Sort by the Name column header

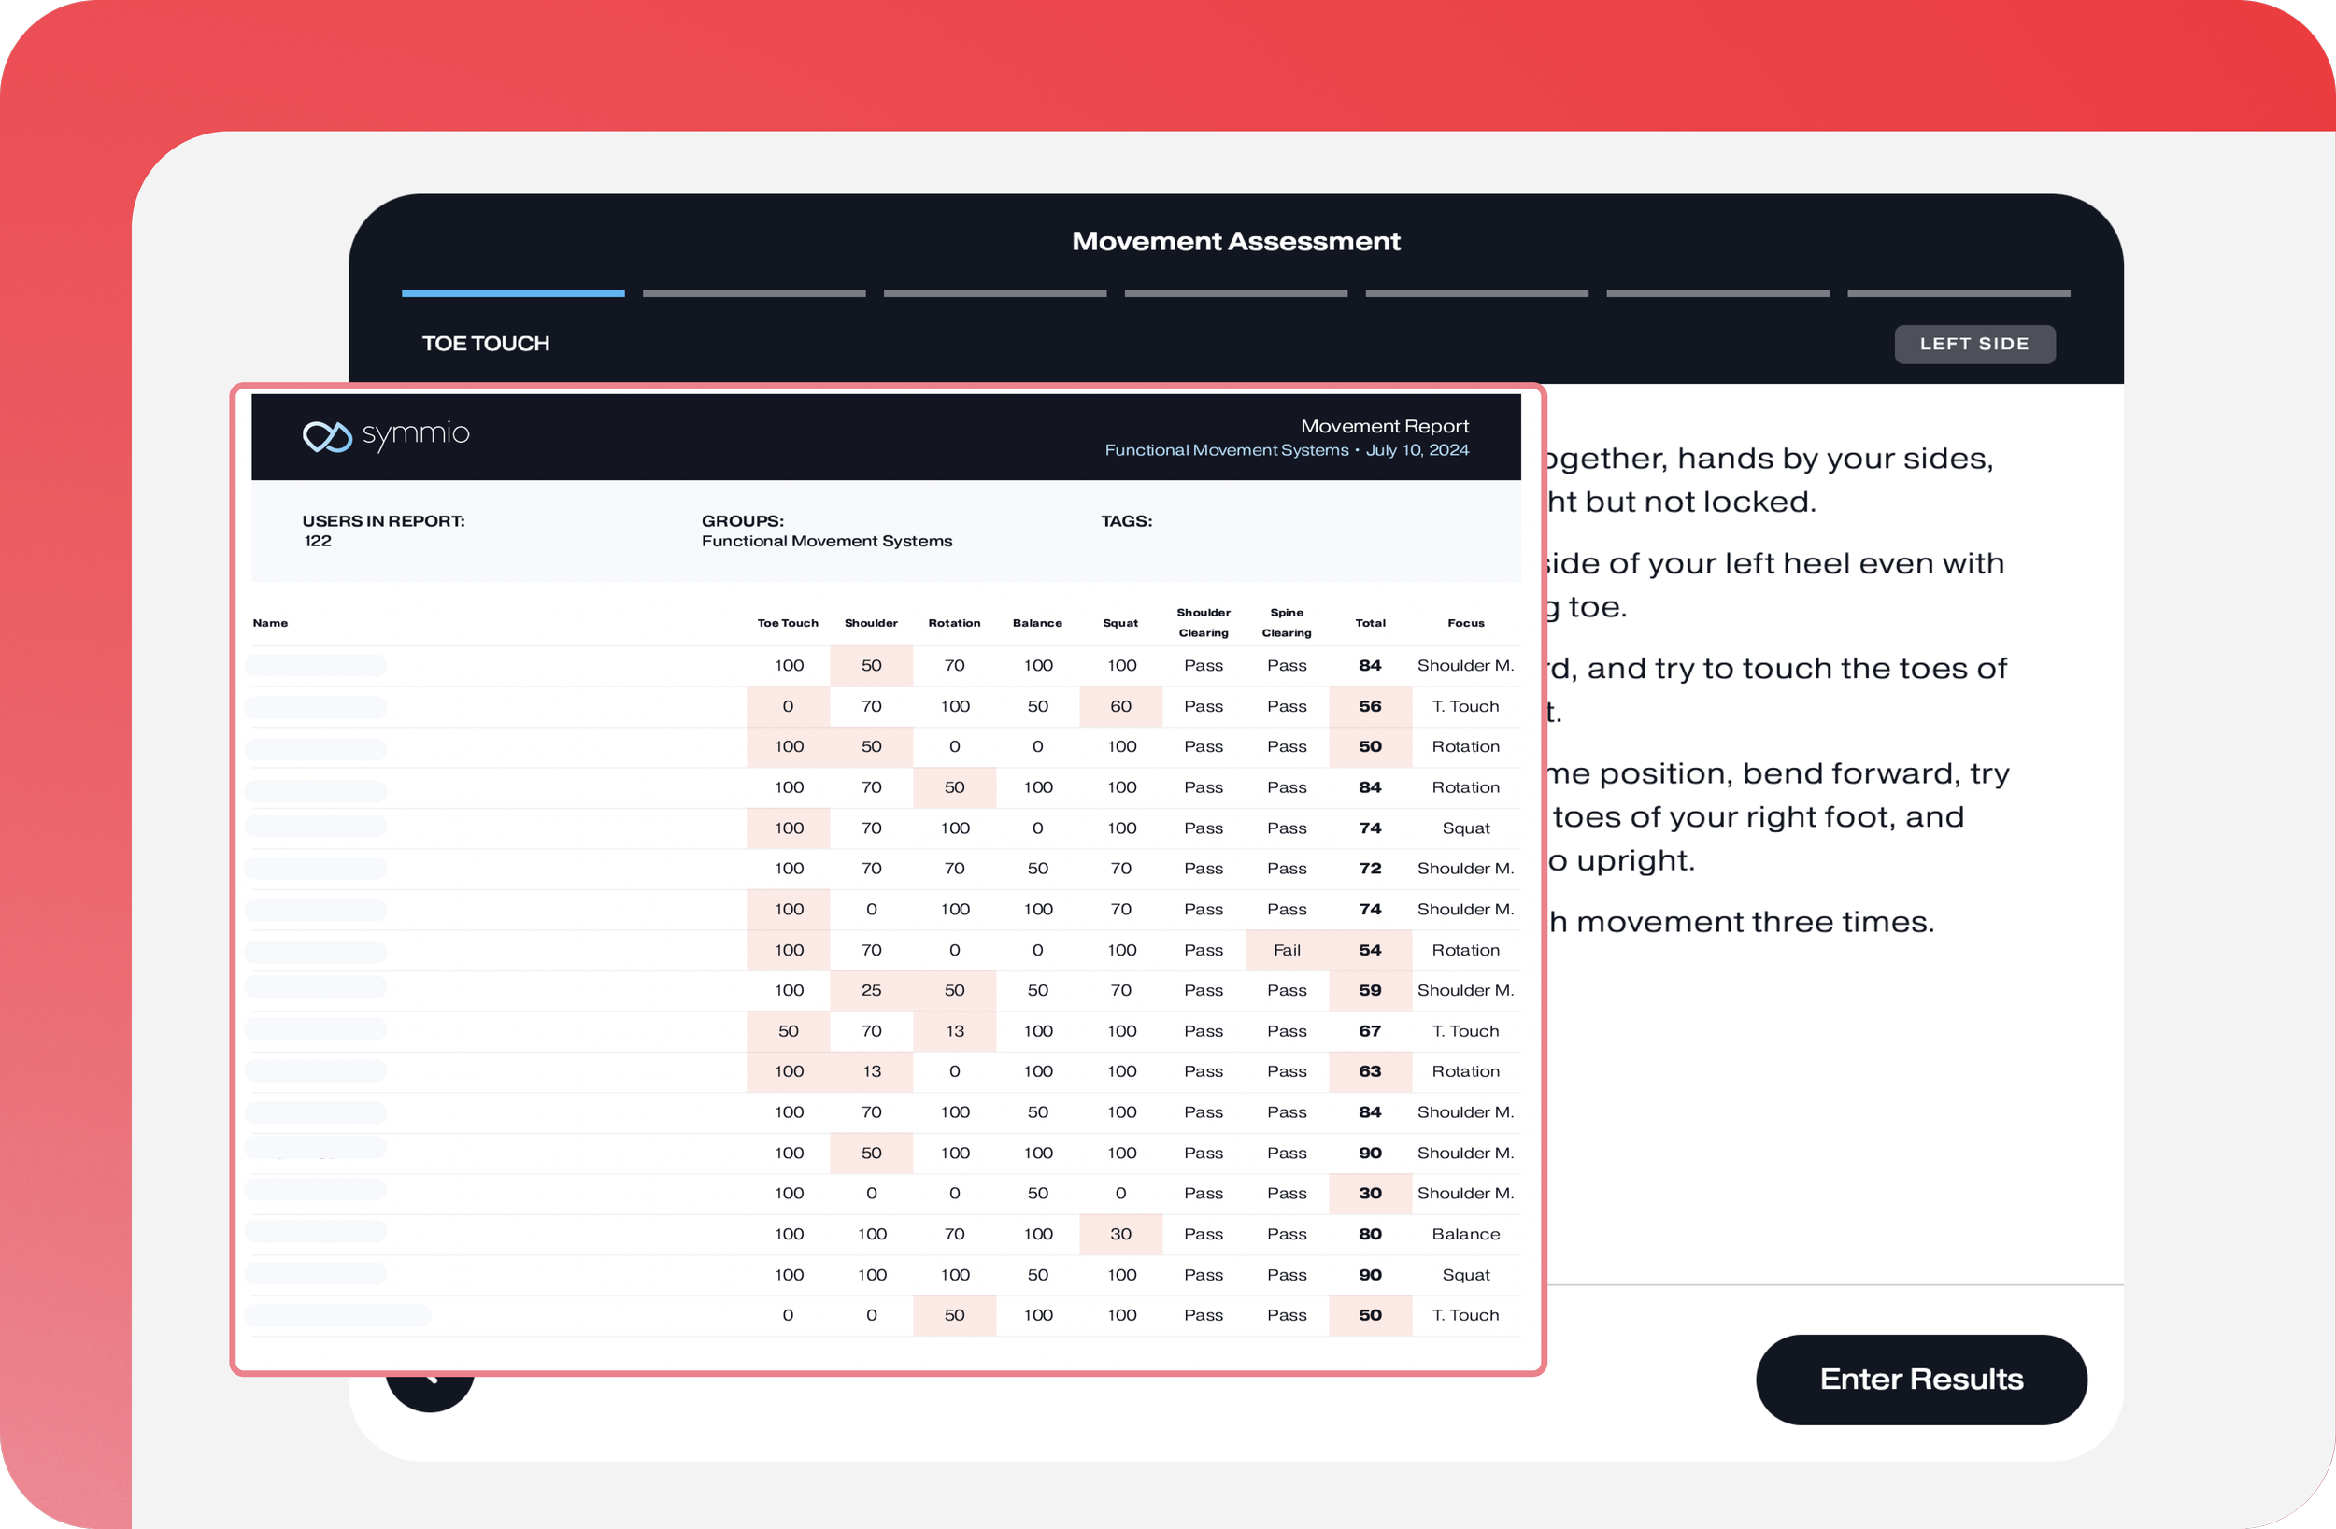tap(270, 623)
